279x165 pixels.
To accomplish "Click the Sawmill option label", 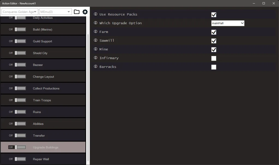I will [x=107, y=40].
